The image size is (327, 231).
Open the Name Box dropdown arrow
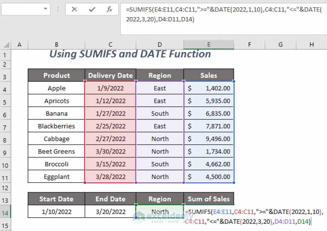(45, 9)
